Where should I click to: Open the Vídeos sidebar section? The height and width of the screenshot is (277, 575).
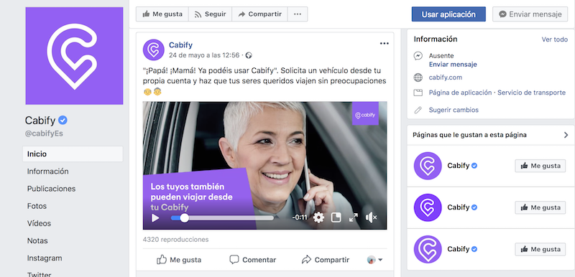pos(39,223)
